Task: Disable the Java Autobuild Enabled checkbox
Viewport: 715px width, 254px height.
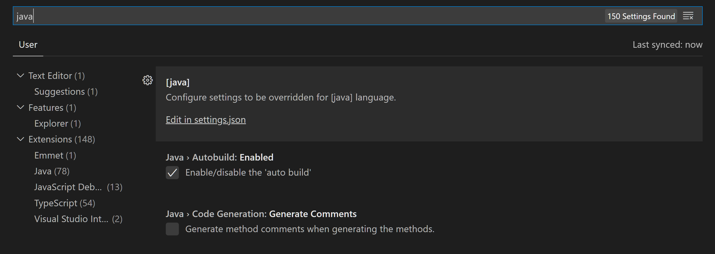Action: coord(172,173)
